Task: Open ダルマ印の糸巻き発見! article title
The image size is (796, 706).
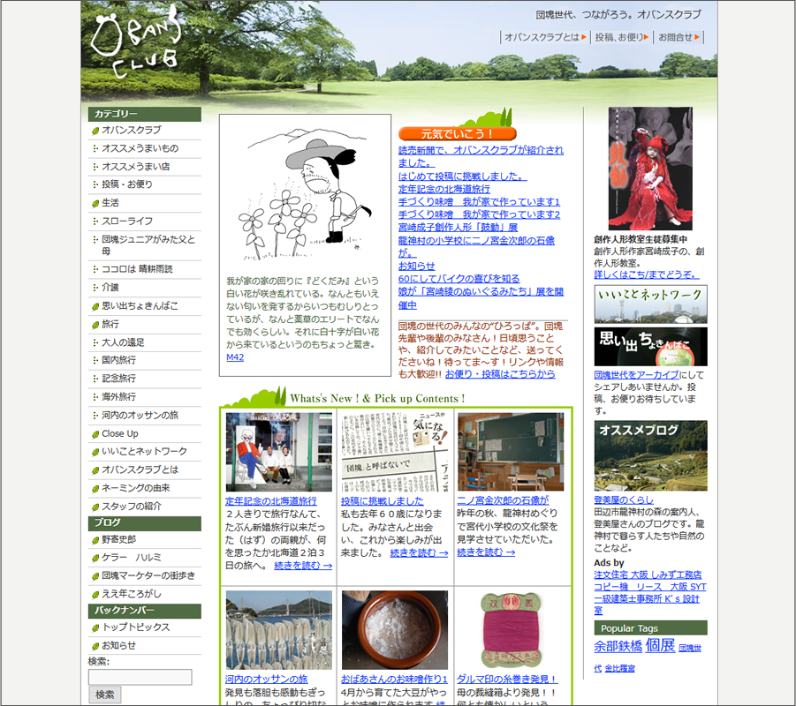Action: 507,680
